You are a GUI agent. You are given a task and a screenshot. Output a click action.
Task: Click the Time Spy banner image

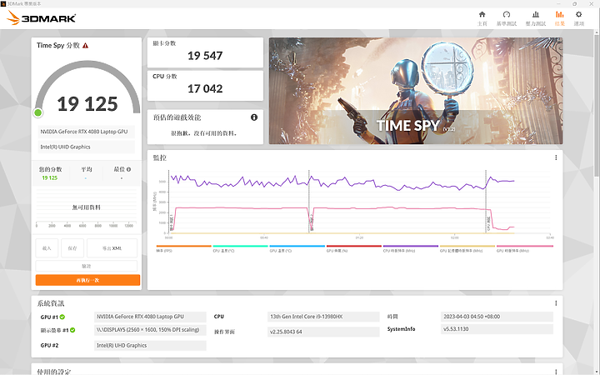416,91
